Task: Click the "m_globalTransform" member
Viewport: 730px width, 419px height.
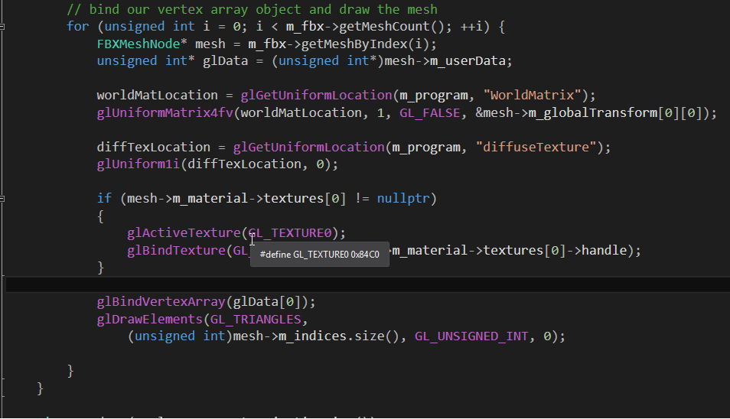Action: tap(593, 113)
